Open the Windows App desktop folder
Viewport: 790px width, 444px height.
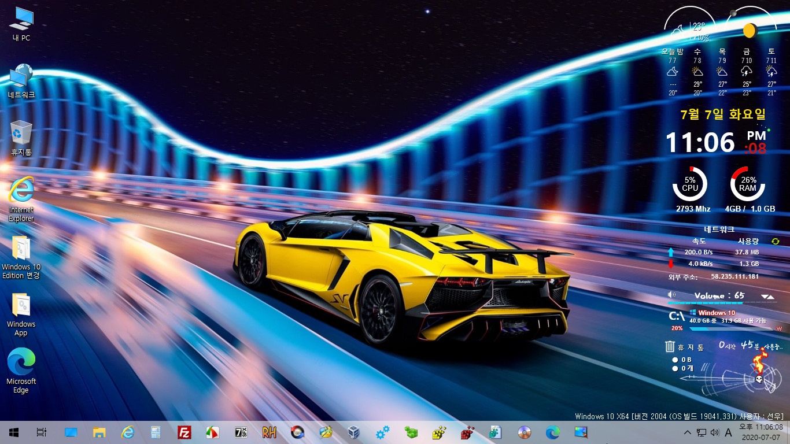[21, 314]
